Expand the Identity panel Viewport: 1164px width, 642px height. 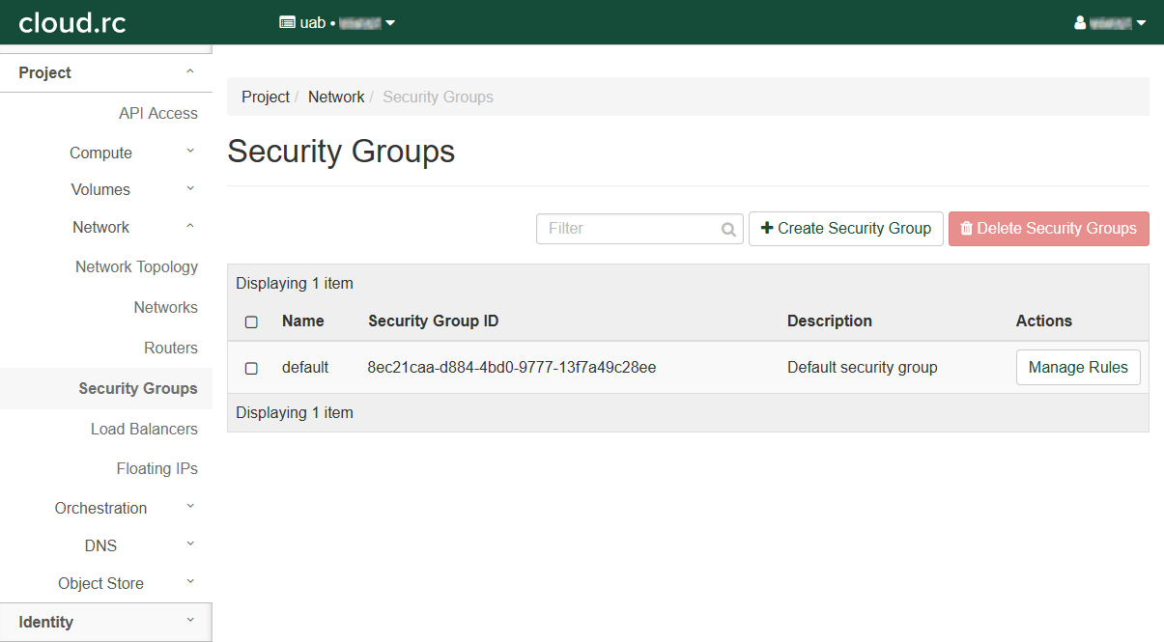[x=105, y=622]
